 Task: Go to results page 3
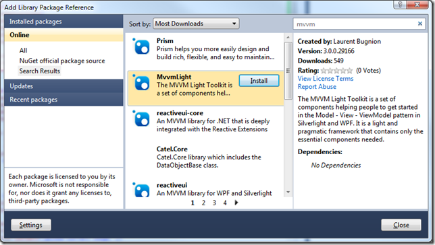click(214, 203)
